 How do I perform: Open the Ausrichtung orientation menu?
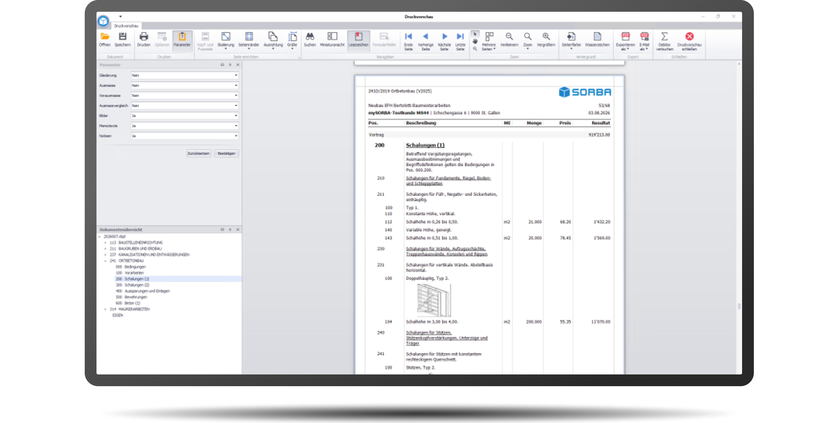click(x=273, y=41)
